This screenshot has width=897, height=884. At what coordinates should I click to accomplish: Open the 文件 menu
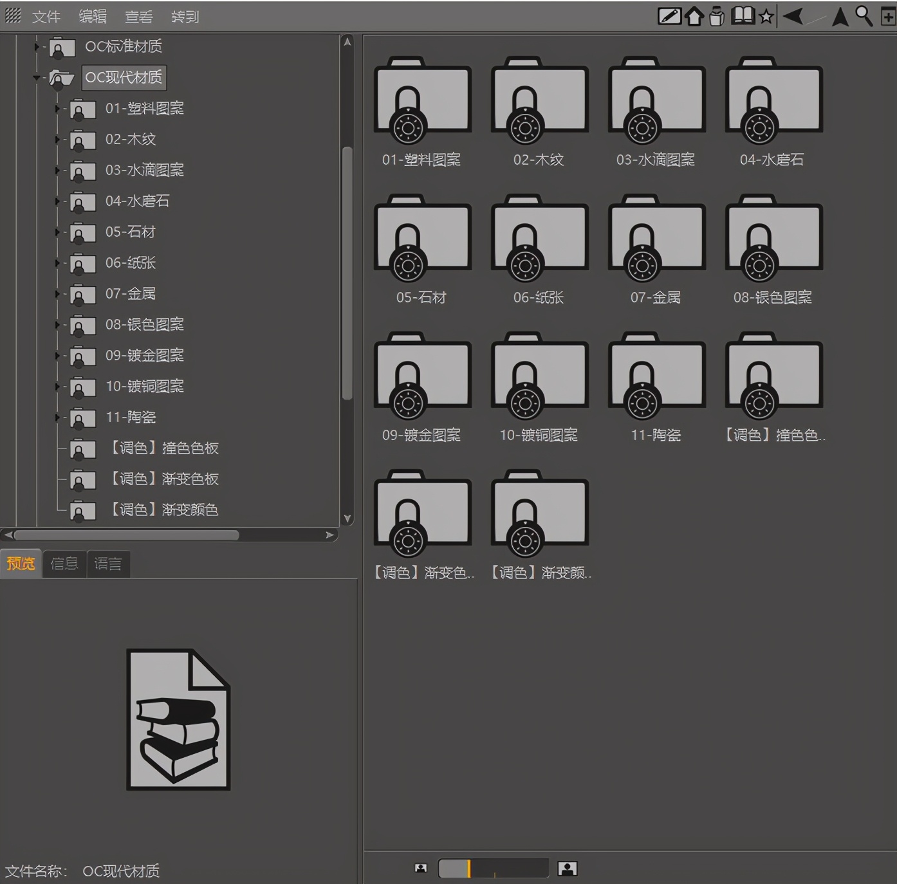[46, 17]
